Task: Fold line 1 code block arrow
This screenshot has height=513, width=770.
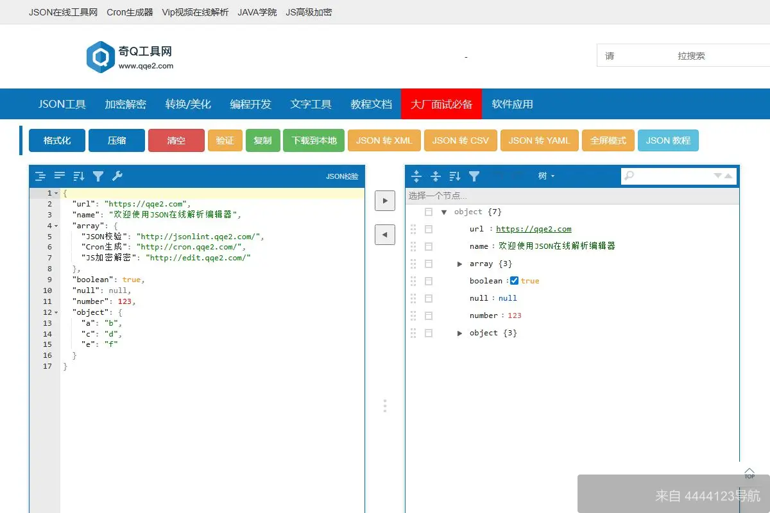Action: click(x=56, y=194)
